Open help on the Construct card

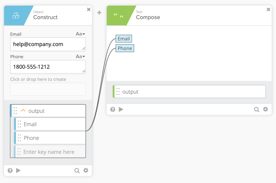coord(10,171)
